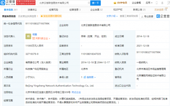The height and width of the screenshot is (106, 170).
Task: Select the 营业执照信息 section heading
Action: pos(9,16)
